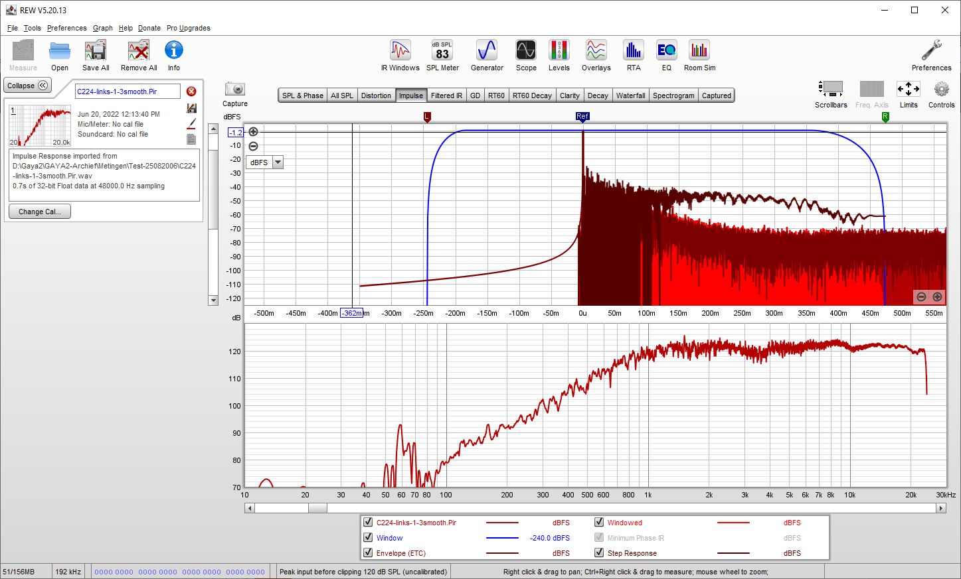961x579 pixels.
Task: Zoom out horizontally using bottom-right minus icon
Action: coord(921,297)
